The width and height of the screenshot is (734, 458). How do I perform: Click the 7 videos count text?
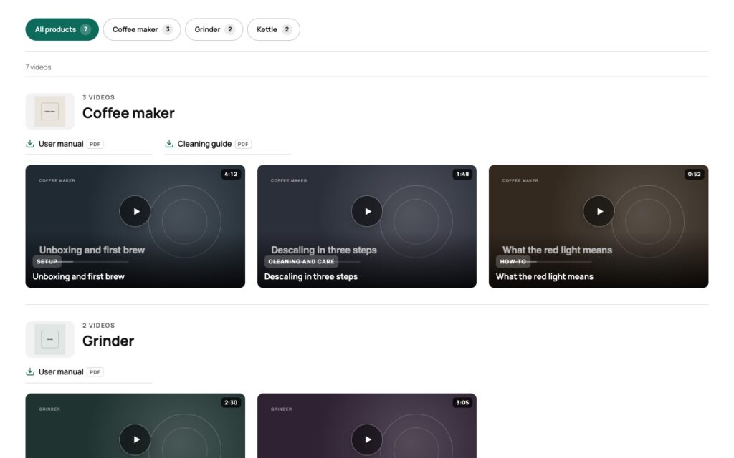coord(39,67)
